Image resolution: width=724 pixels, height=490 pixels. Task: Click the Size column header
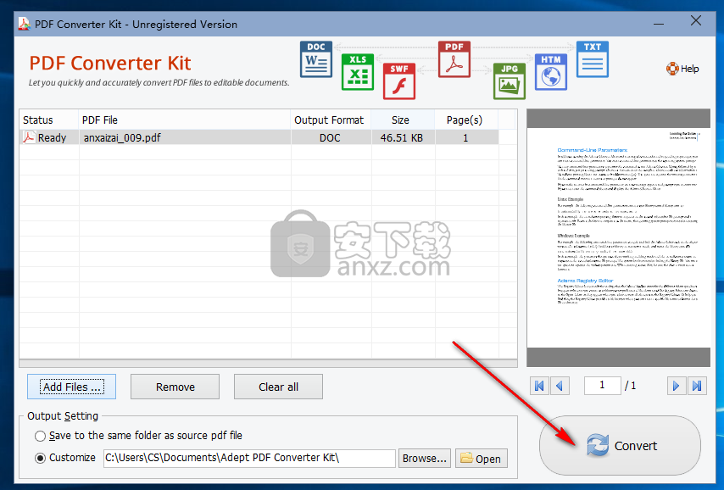tap(403, 120)
